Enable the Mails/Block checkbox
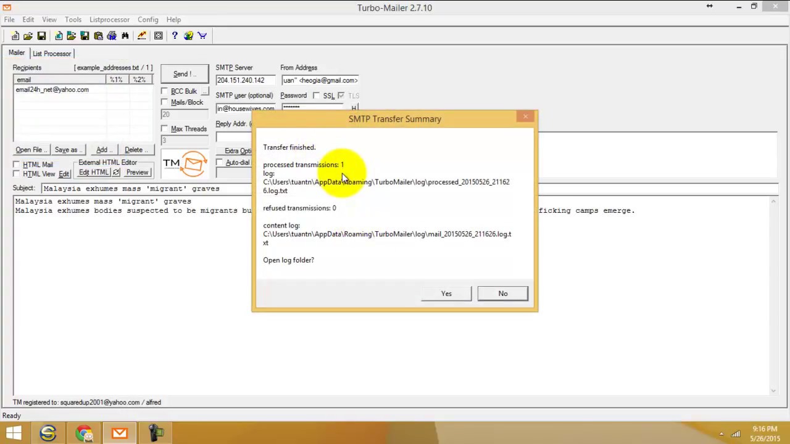The width and height of the screenshot is (790, 444). [x=164, y=102]
